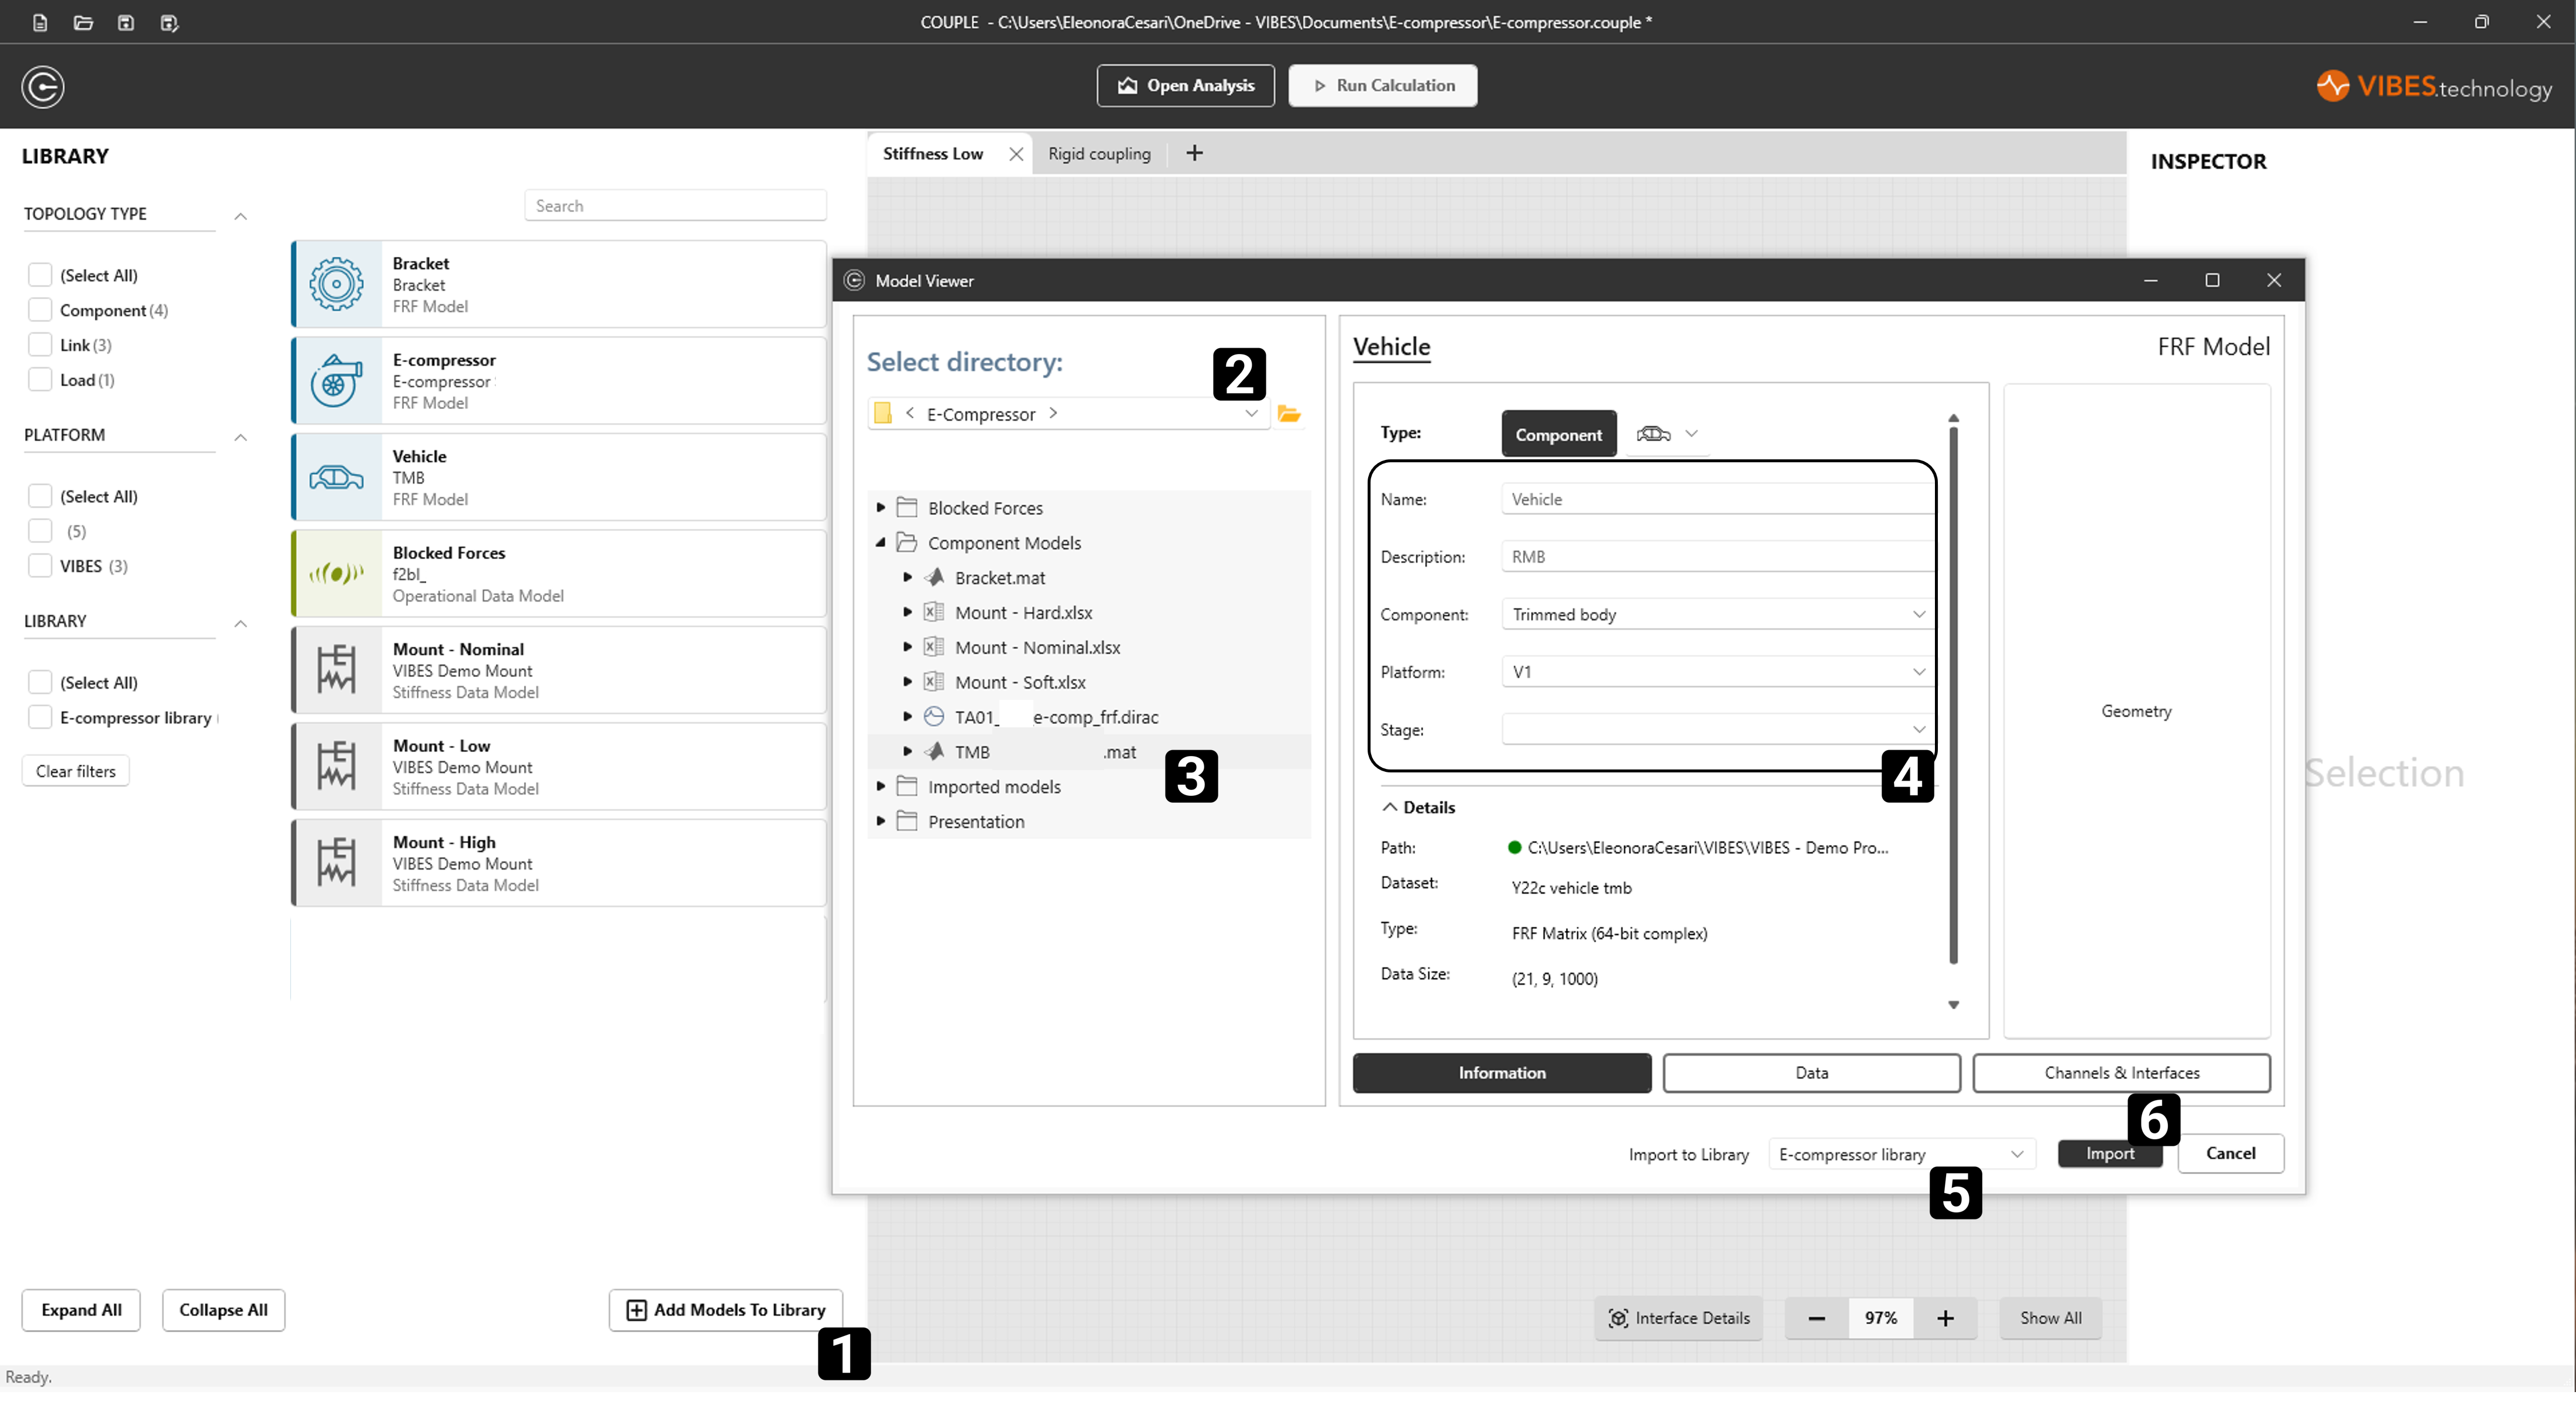Click the Model Viewer window logo icon
The height and width of the screenshot is (1419, 2576).
[854, 281]
